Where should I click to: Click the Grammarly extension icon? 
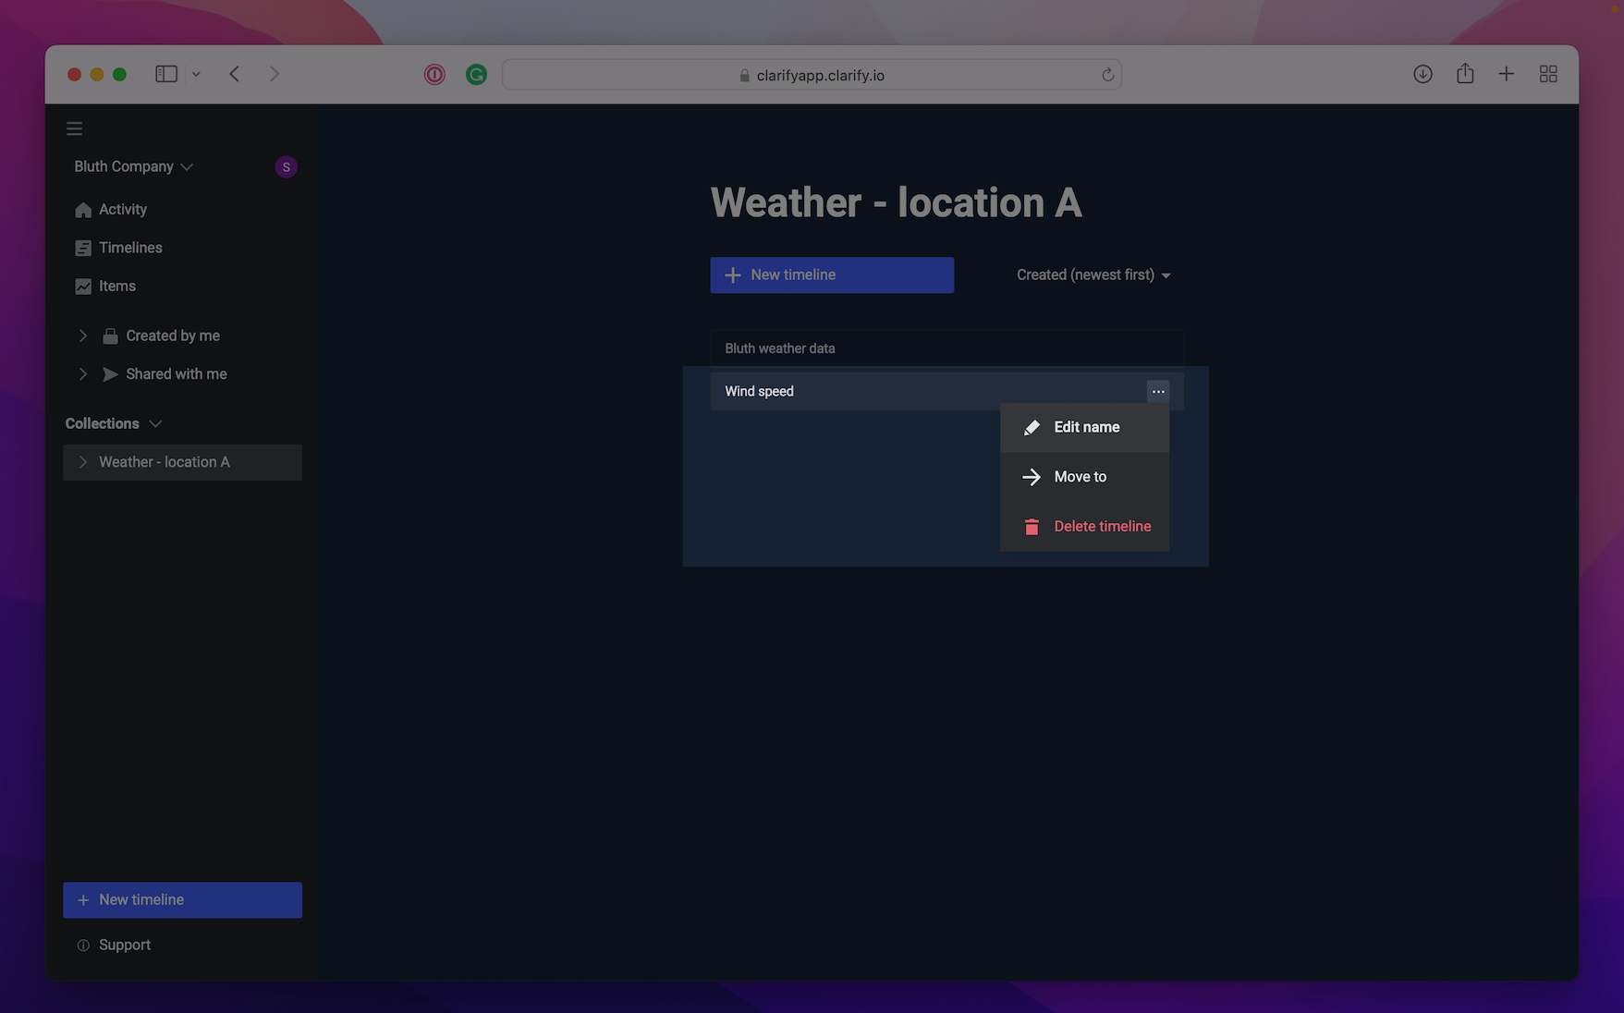pos(476,75)
